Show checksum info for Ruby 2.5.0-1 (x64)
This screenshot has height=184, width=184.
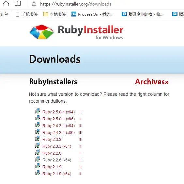(x=80, y=112)
